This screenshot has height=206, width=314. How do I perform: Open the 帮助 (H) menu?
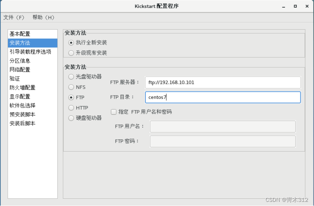pos(43,18)
